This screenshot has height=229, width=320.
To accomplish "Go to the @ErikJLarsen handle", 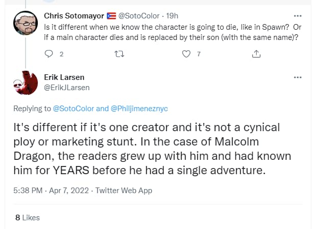I will [x=67, y=88].
